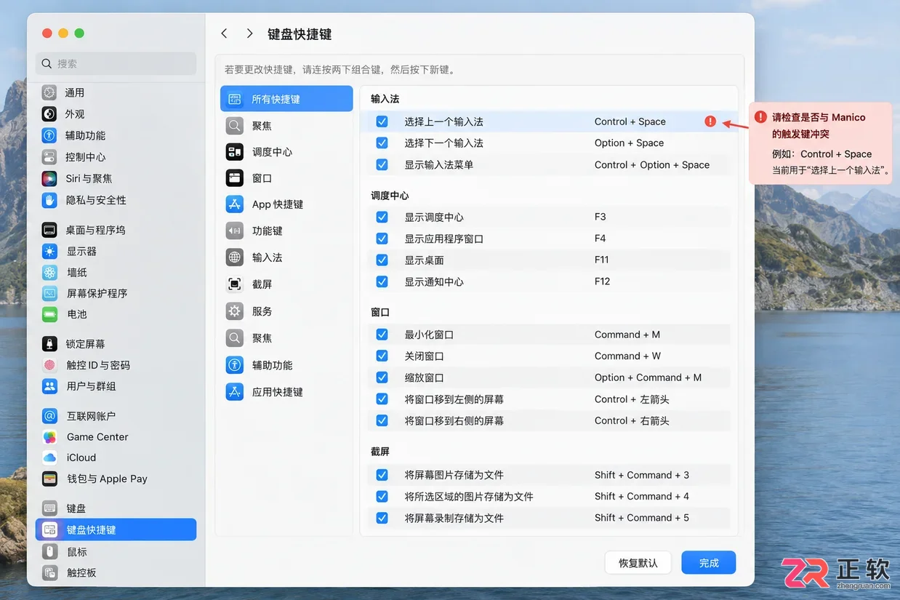
Task: Go forward with the right chevron
Action: pos(249,33)
